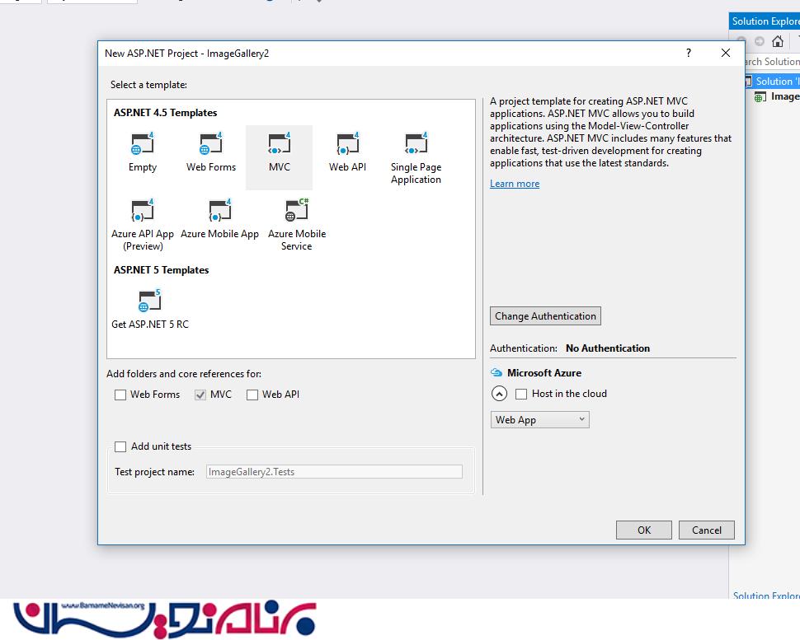Click the Select a template label
This screenshot has height=640, width=800.
[148, 85]
